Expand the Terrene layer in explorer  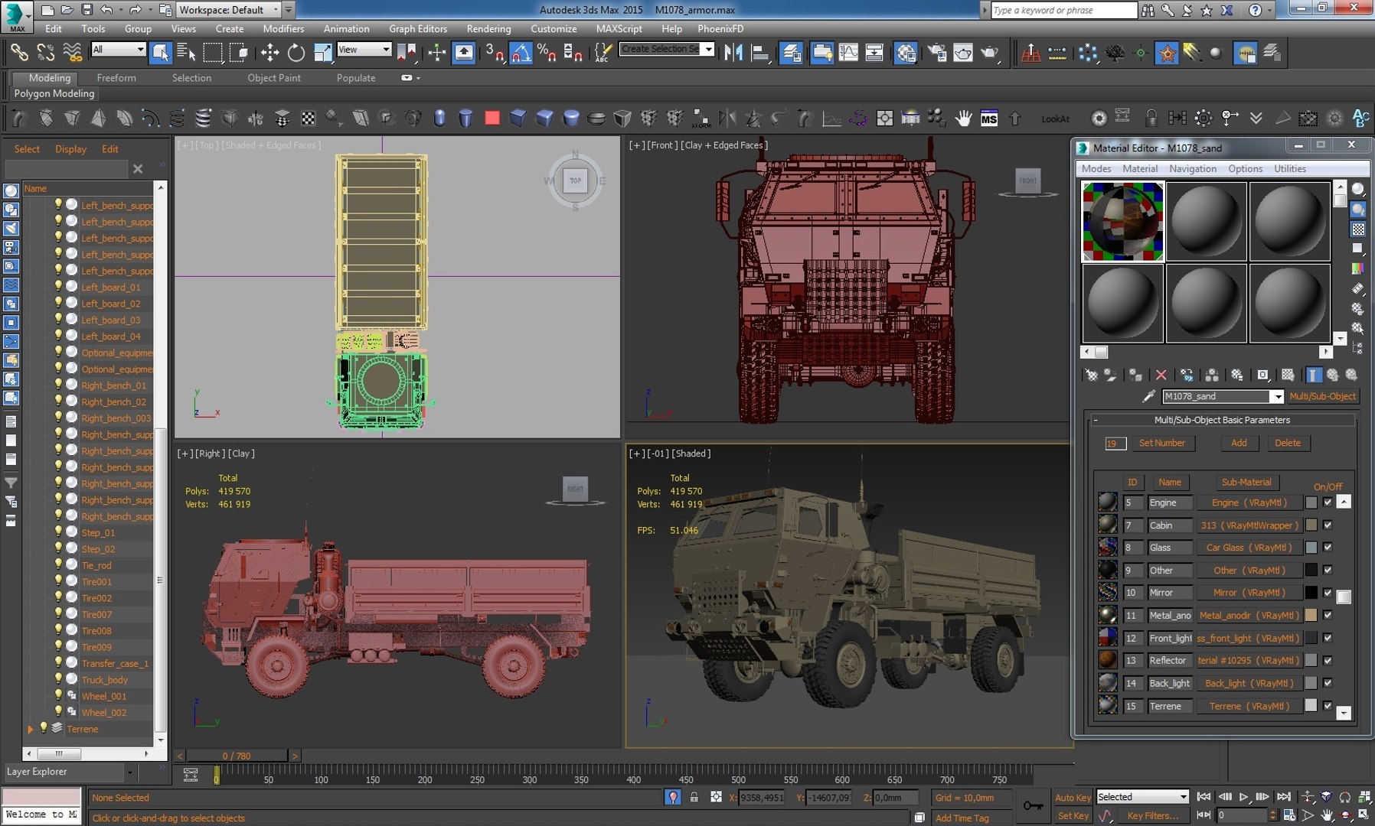pyautogui.click(x=30, y=729)
